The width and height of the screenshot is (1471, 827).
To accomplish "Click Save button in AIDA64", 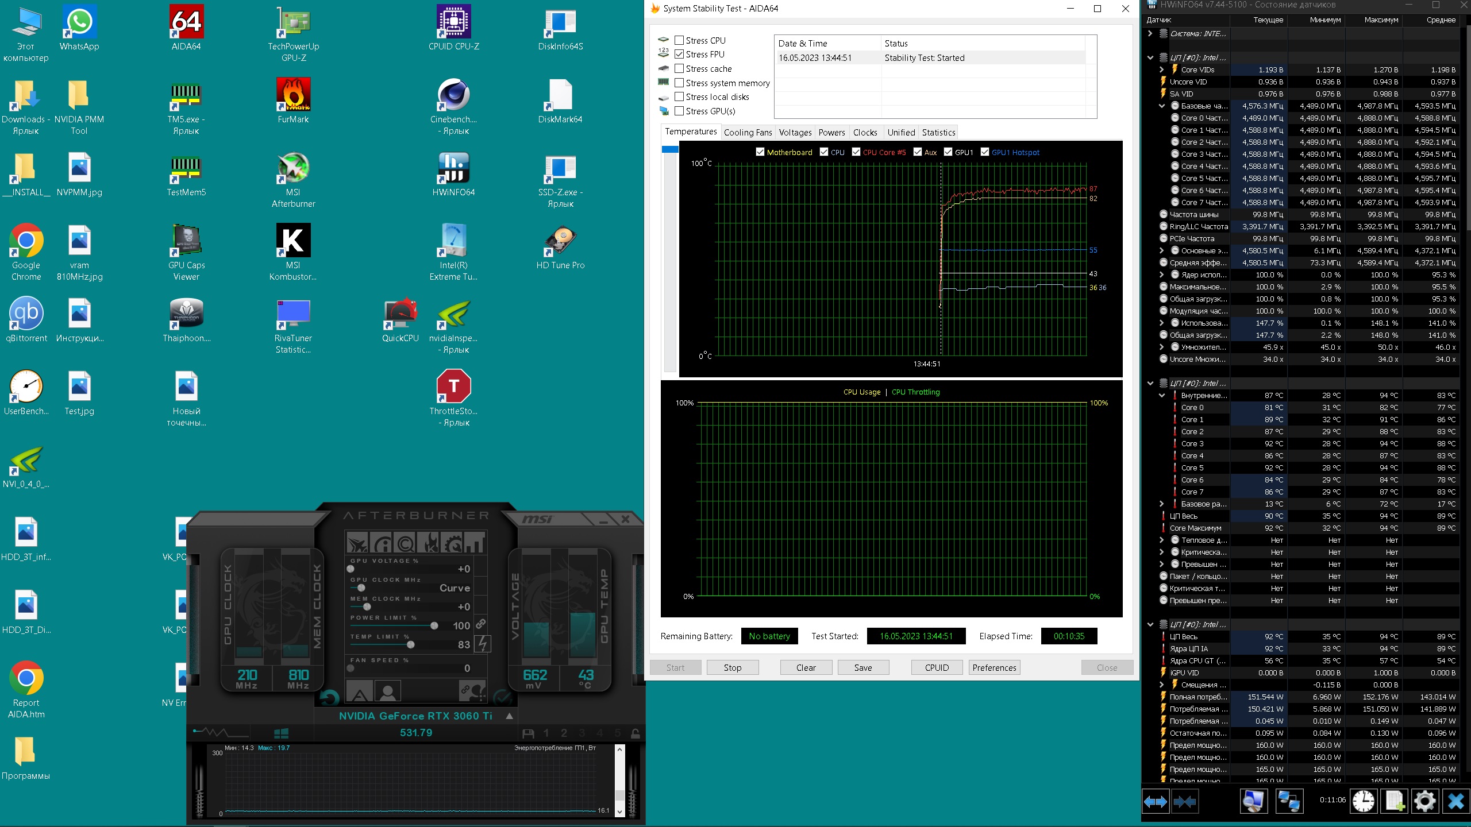I will coord(863,667).
